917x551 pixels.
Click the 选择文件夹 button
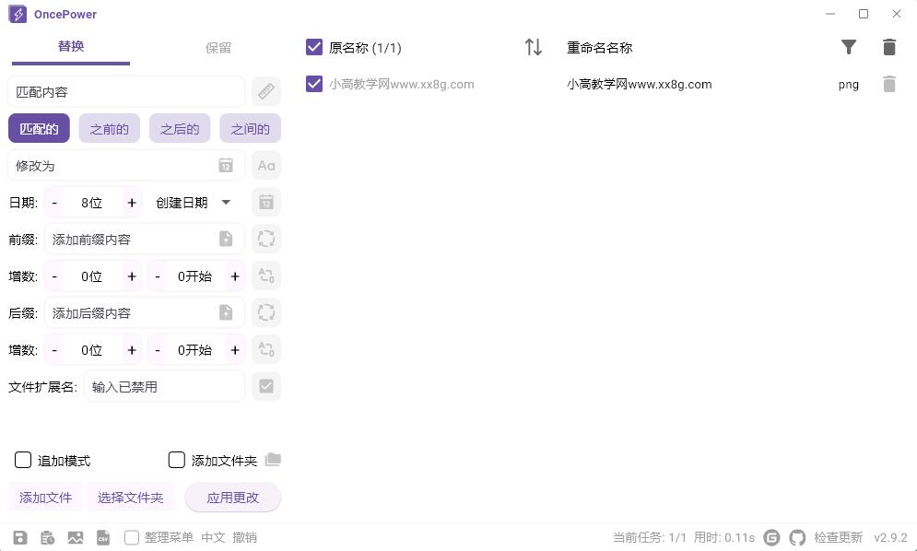[131, 498]
